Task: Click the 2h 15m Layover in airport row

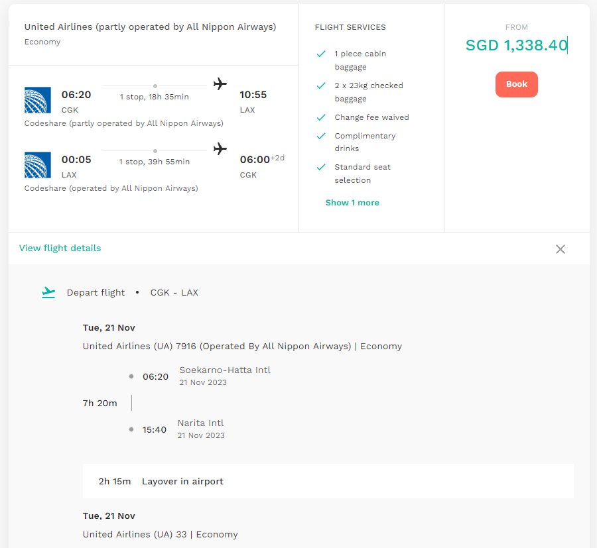Action: 328,481
